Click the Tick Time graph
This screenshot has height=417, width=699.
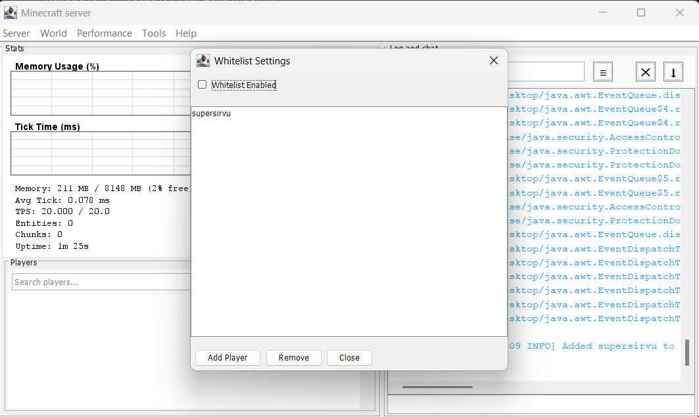(101, 153)
